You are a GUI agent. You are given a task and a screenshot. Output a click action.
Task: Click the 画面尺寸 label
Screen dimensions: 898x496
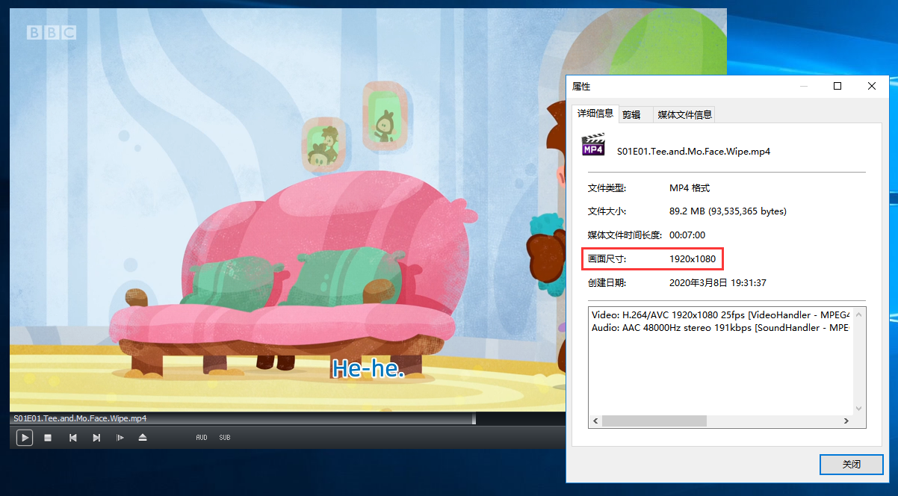coord(607,259)
